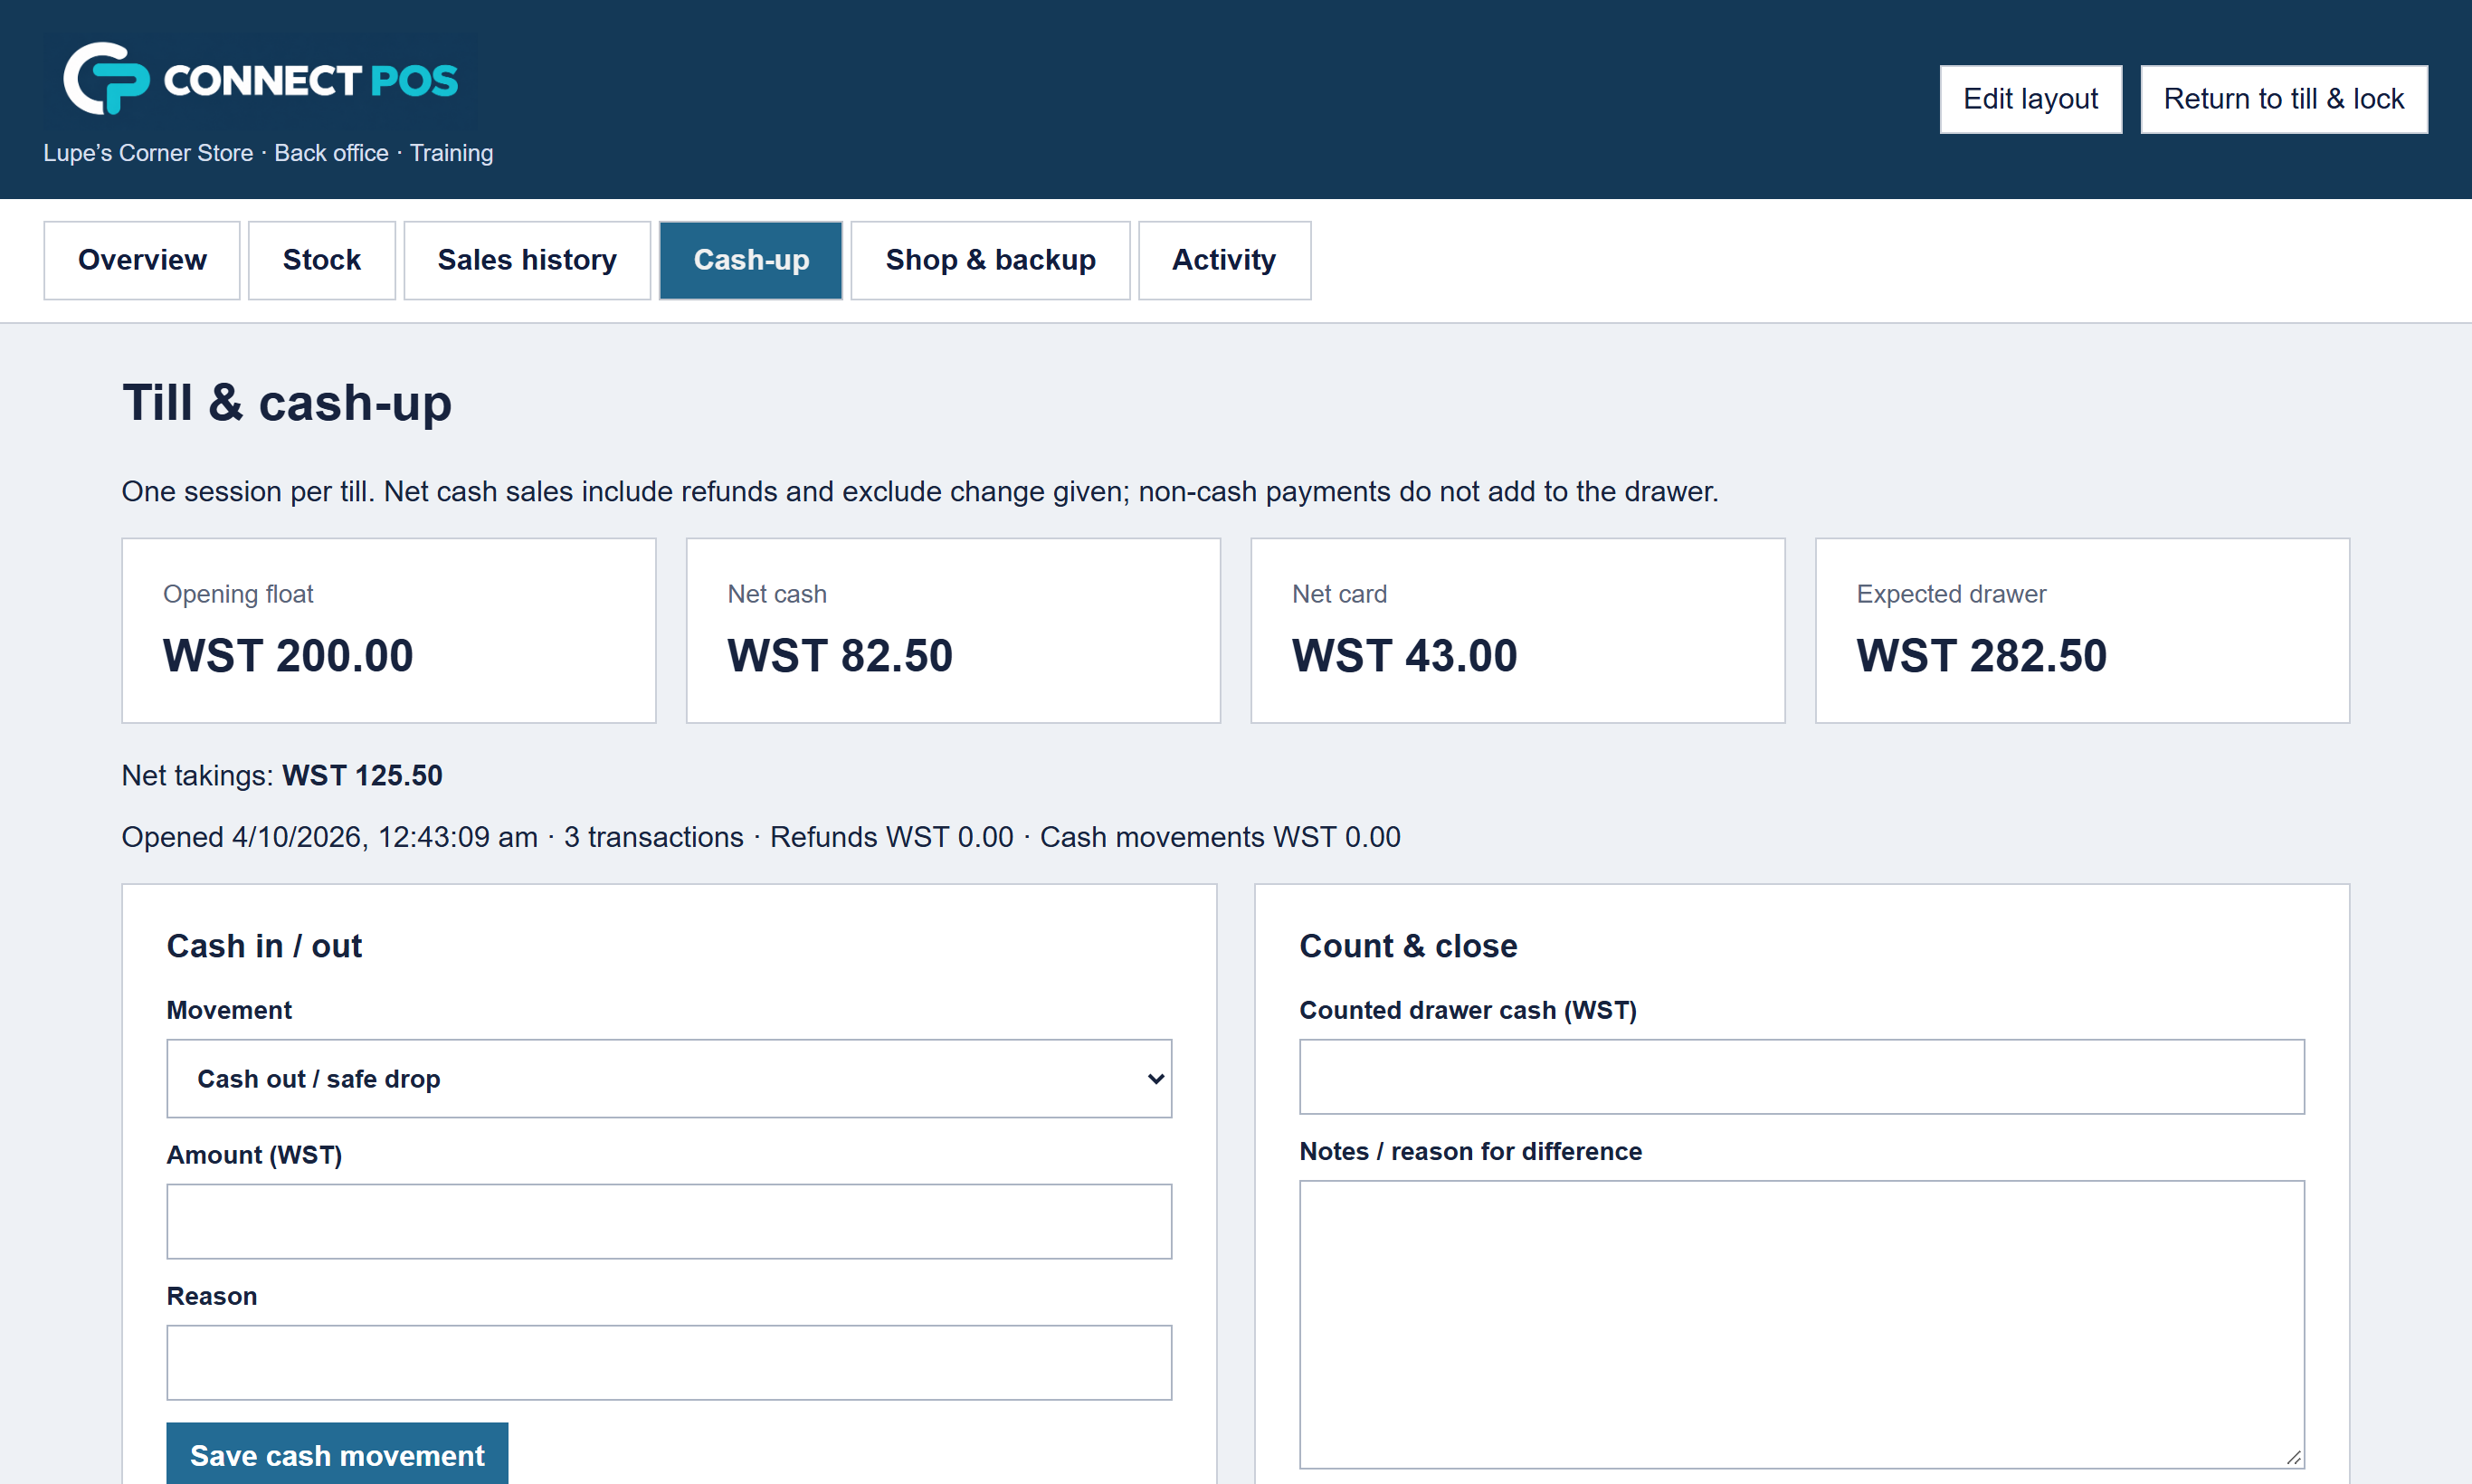Image resolution: width=2472 pixels, height=1484 pixels.
Task: Click Return to till & lock
Action: click(x=2283, y=99)
